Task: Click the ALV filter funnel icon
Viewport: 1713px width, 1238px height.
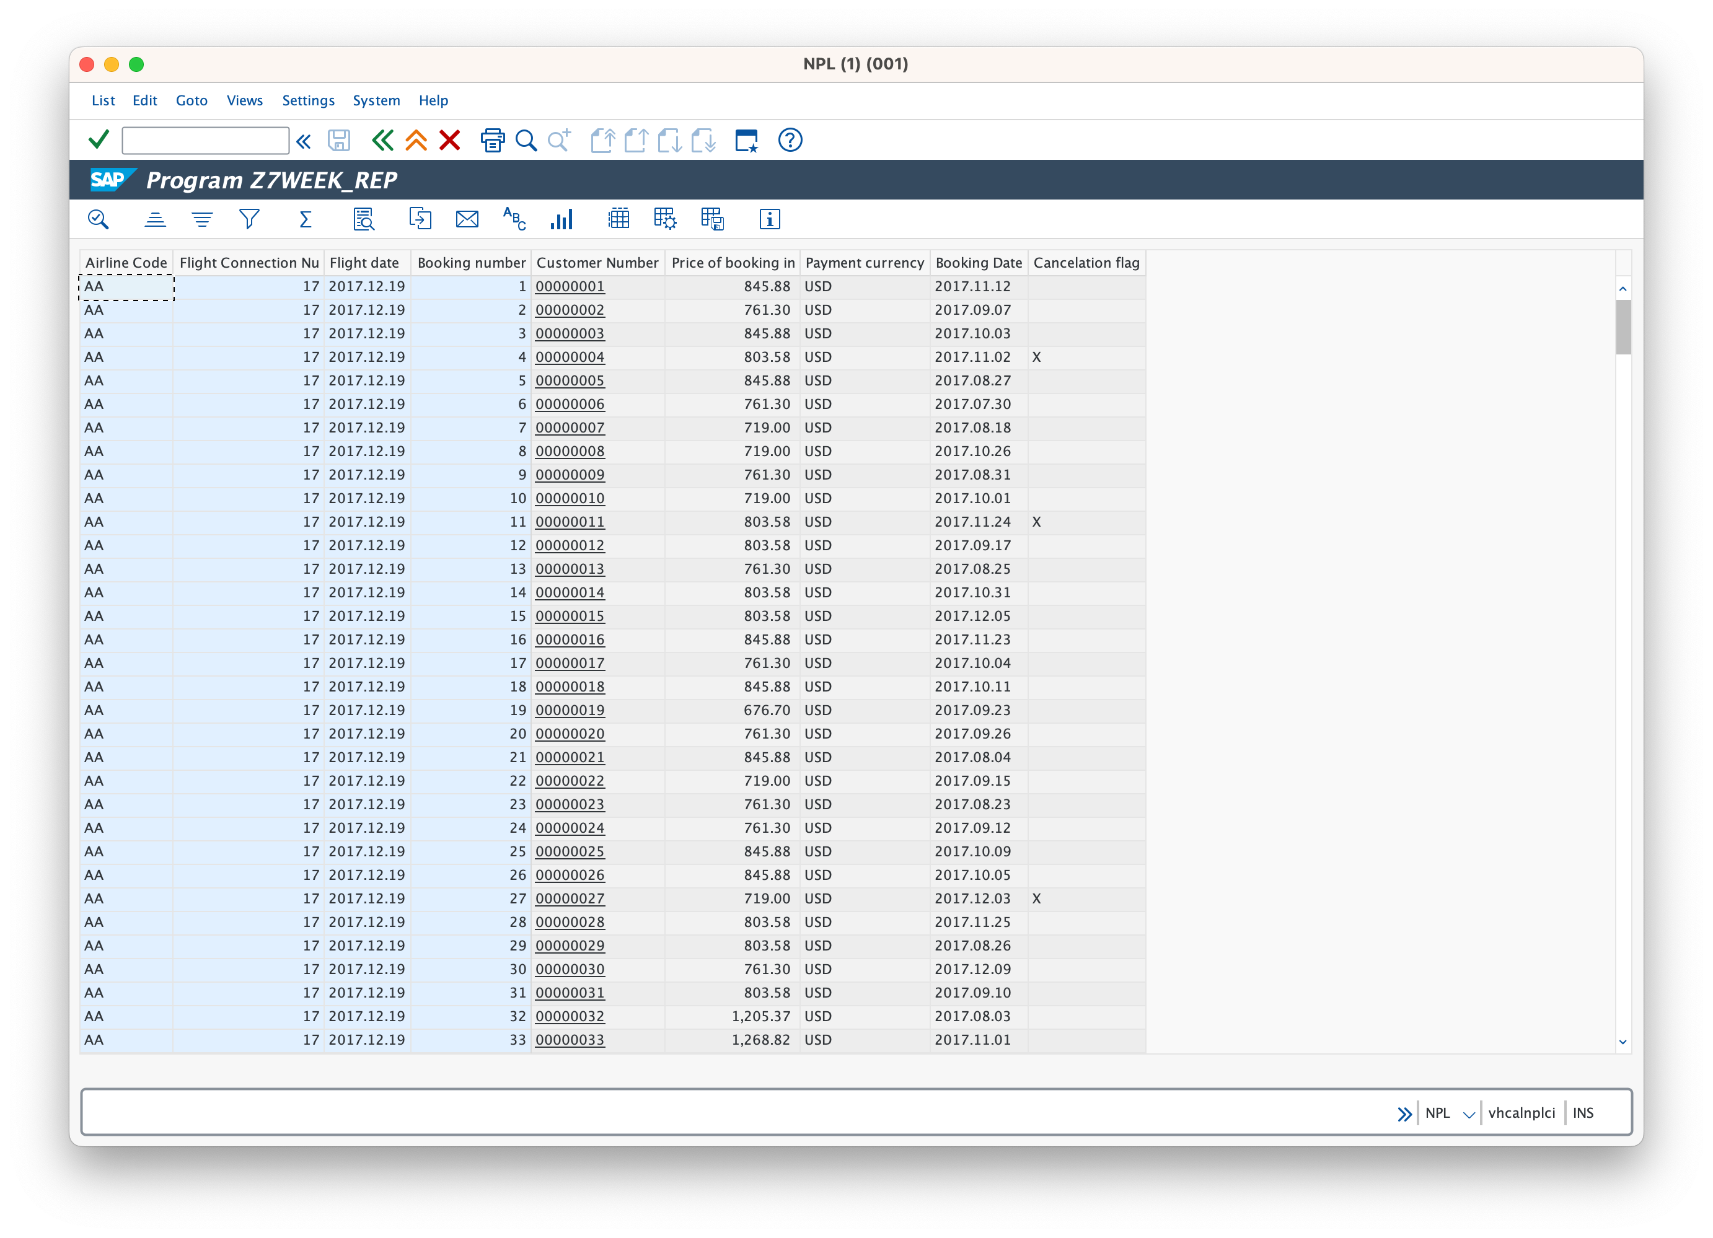Action: click(249, 219)
